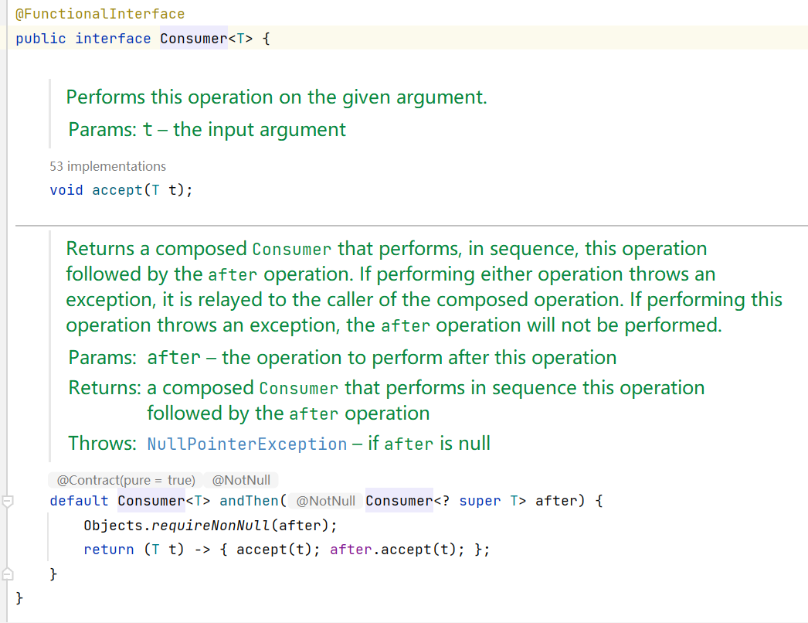The height and width of the screenshot is (623, 808).
Task: Click the 'Returns a composed Consumer' doc text
Action: [386, 249]
